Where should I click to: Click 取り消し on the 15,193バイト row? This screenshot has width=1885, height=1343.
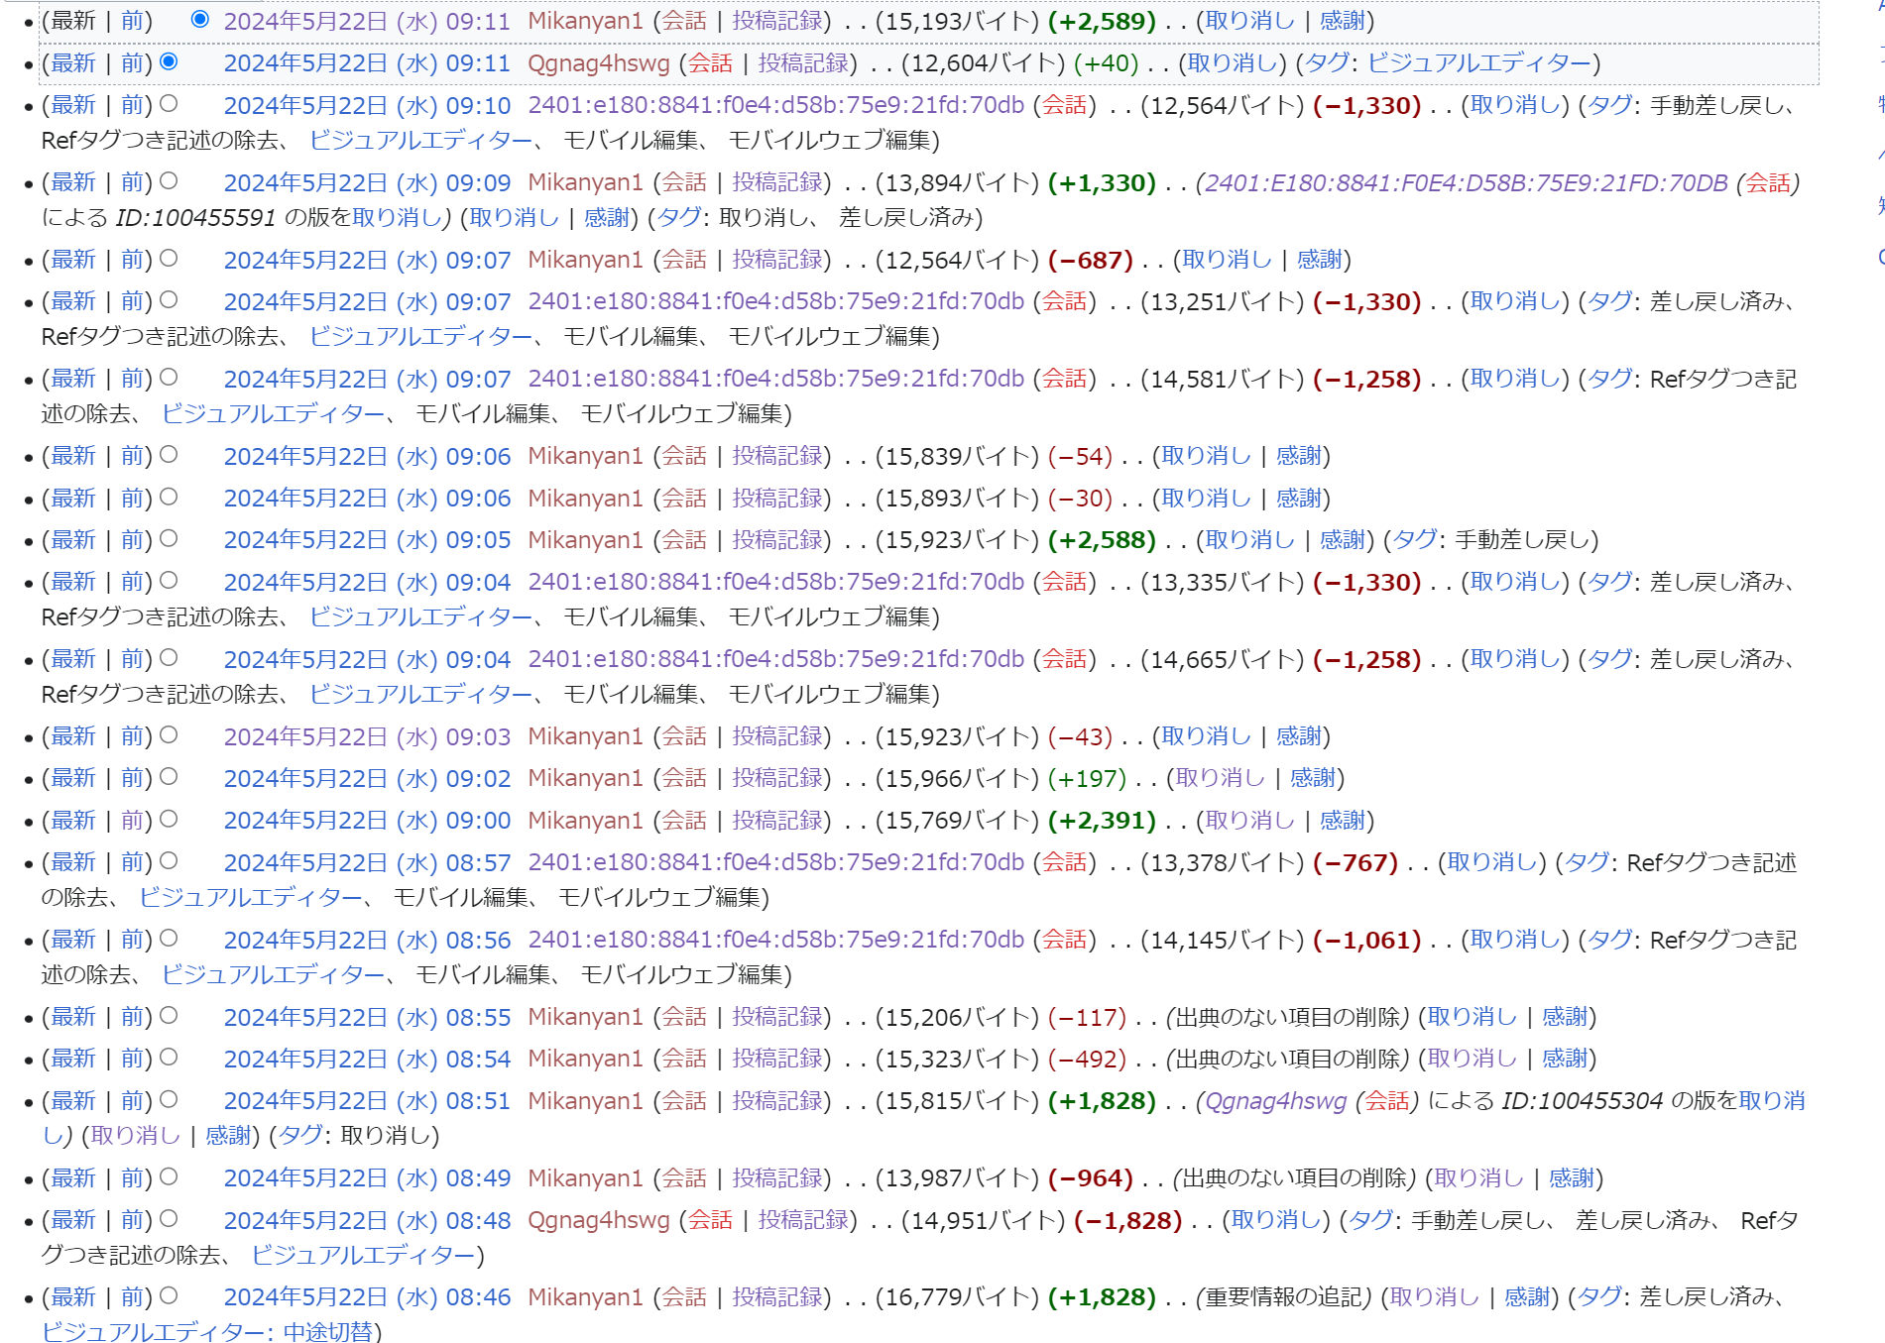point(1249,21)
